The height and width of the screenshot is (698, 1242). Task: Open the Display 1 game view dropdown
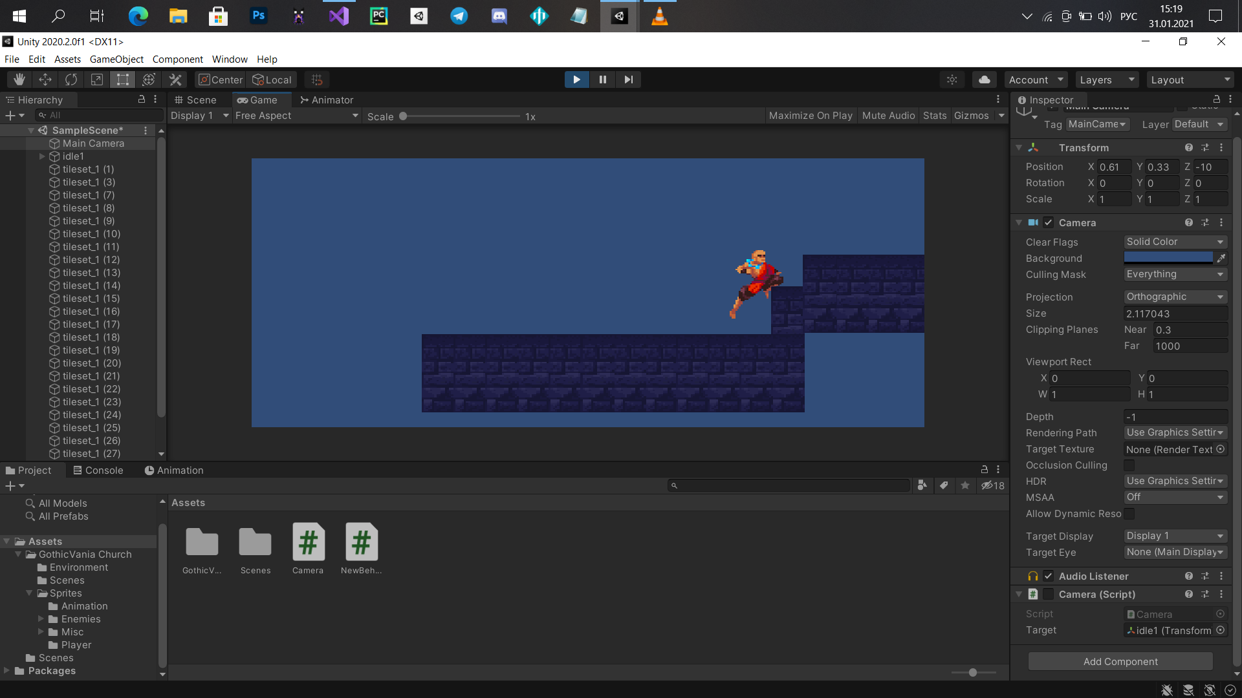(199, 116)
